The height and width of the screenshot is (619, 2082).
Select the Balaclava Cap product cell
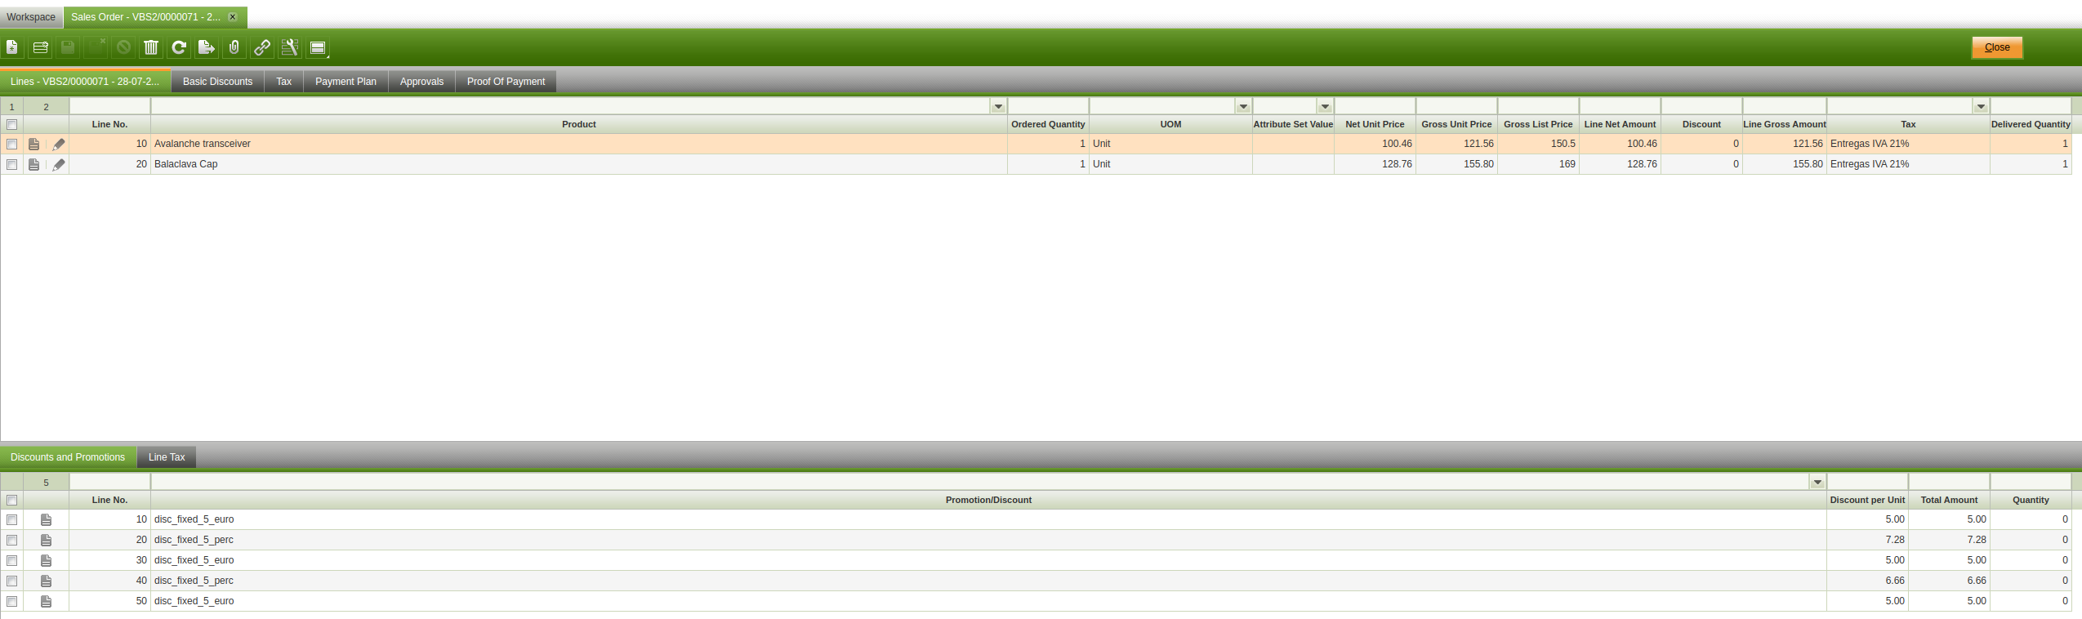[579, 164]
